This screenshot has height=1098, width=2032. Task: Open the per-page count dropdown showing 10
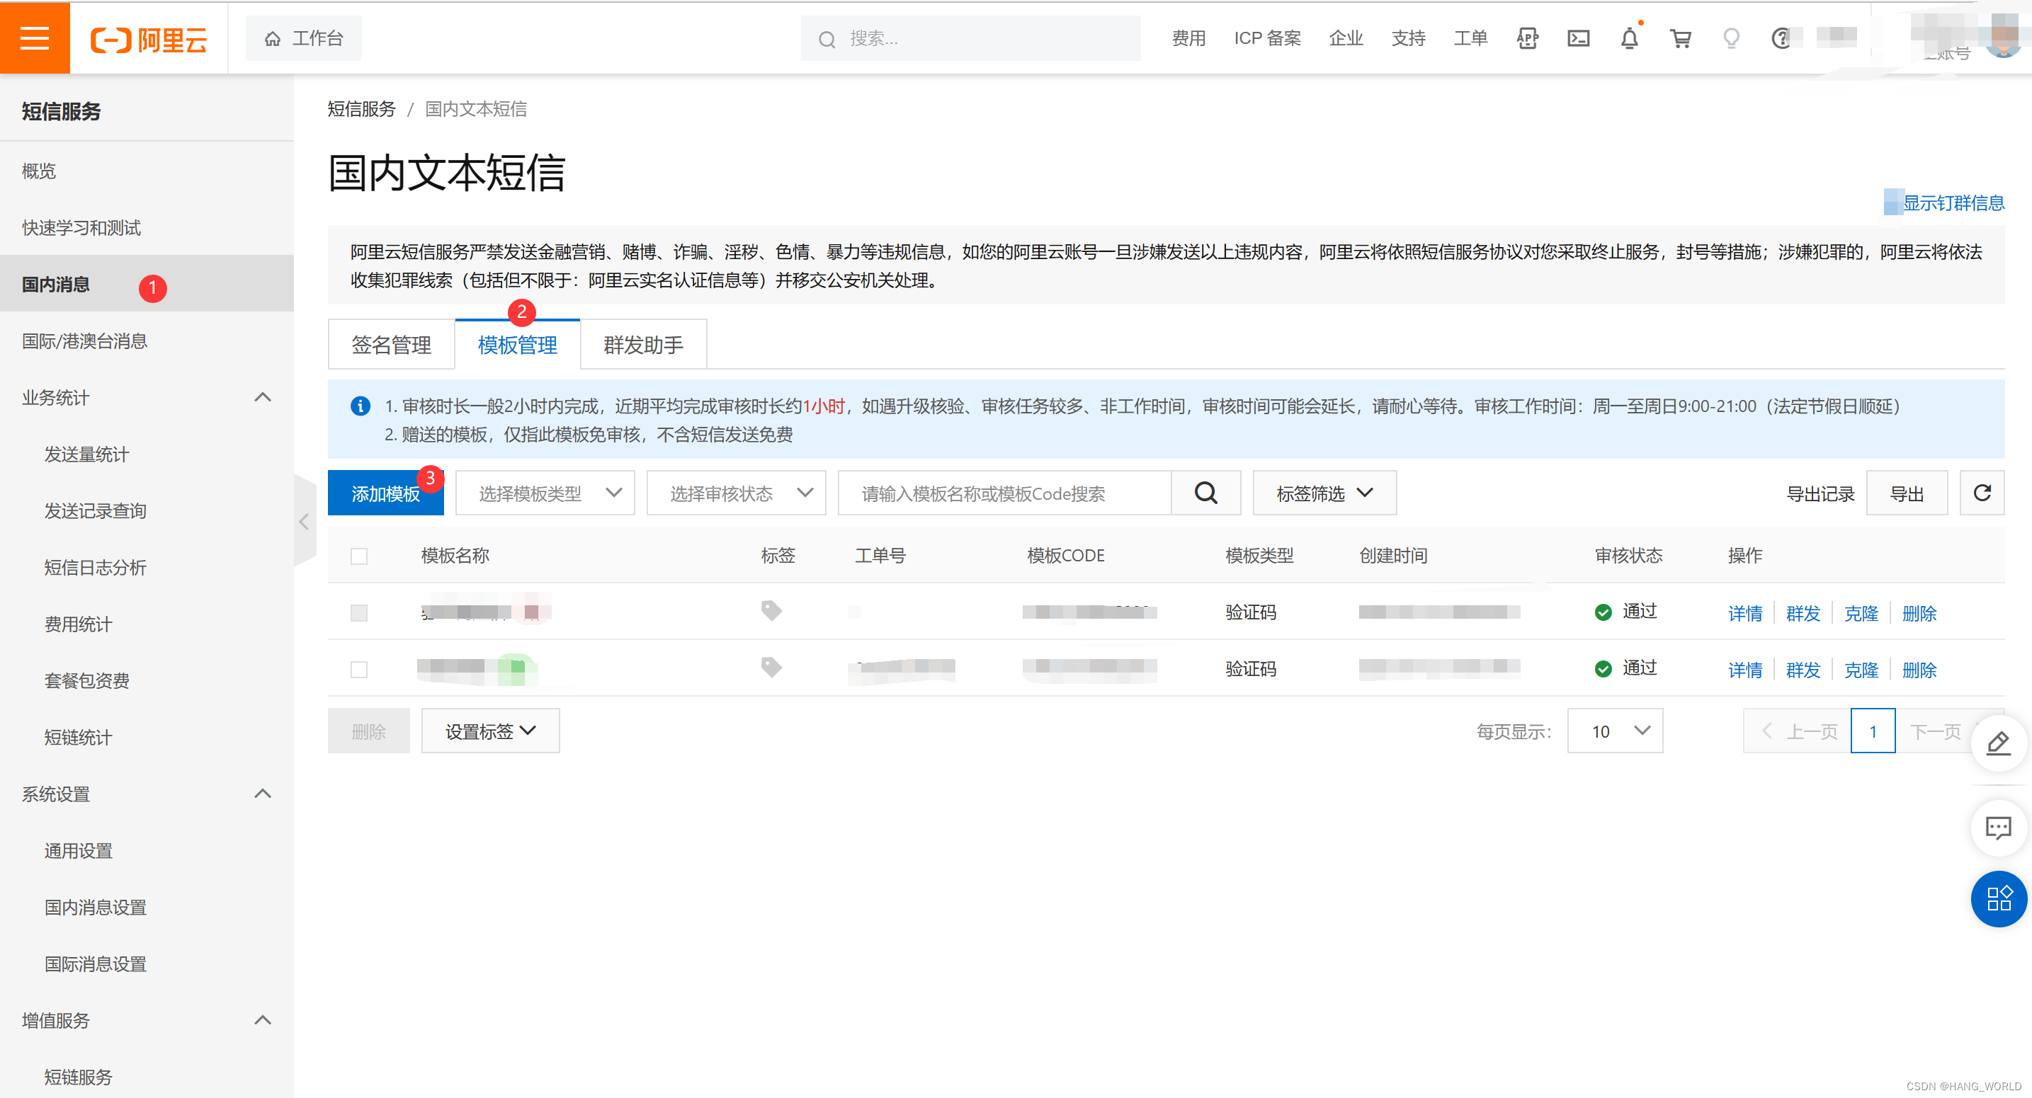1615,731
